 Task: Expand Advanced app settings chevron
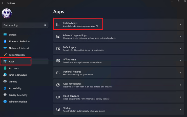coord(180,37)
